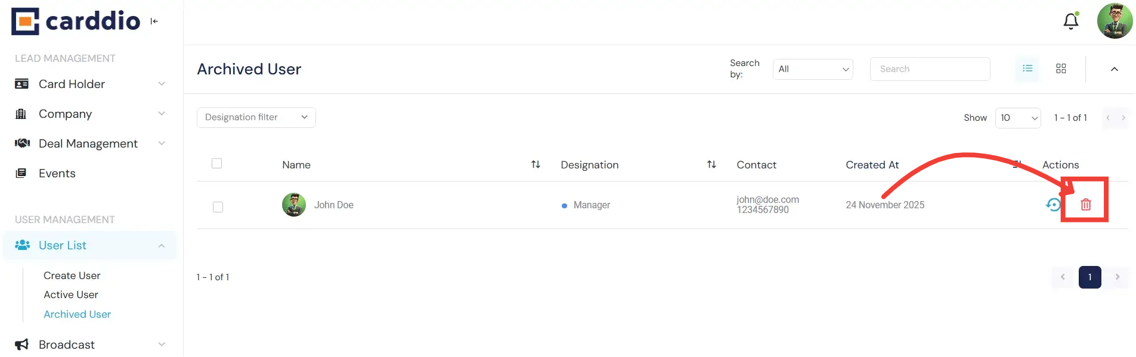Focus the Search input field
This screenshot has width=1136, height=357.
[x=930, y=69]
